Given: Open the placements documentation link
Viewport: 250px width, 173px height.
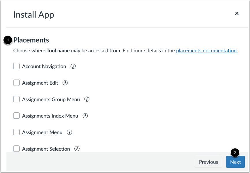Looking at the screenshot, I should [207, 51].
